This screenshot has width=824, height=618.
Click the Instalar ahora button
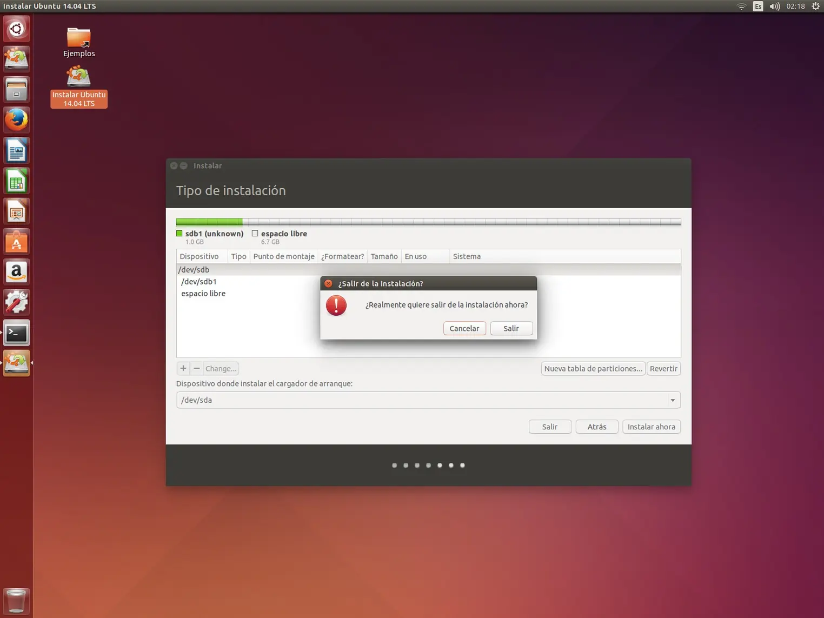coord(652,427)
